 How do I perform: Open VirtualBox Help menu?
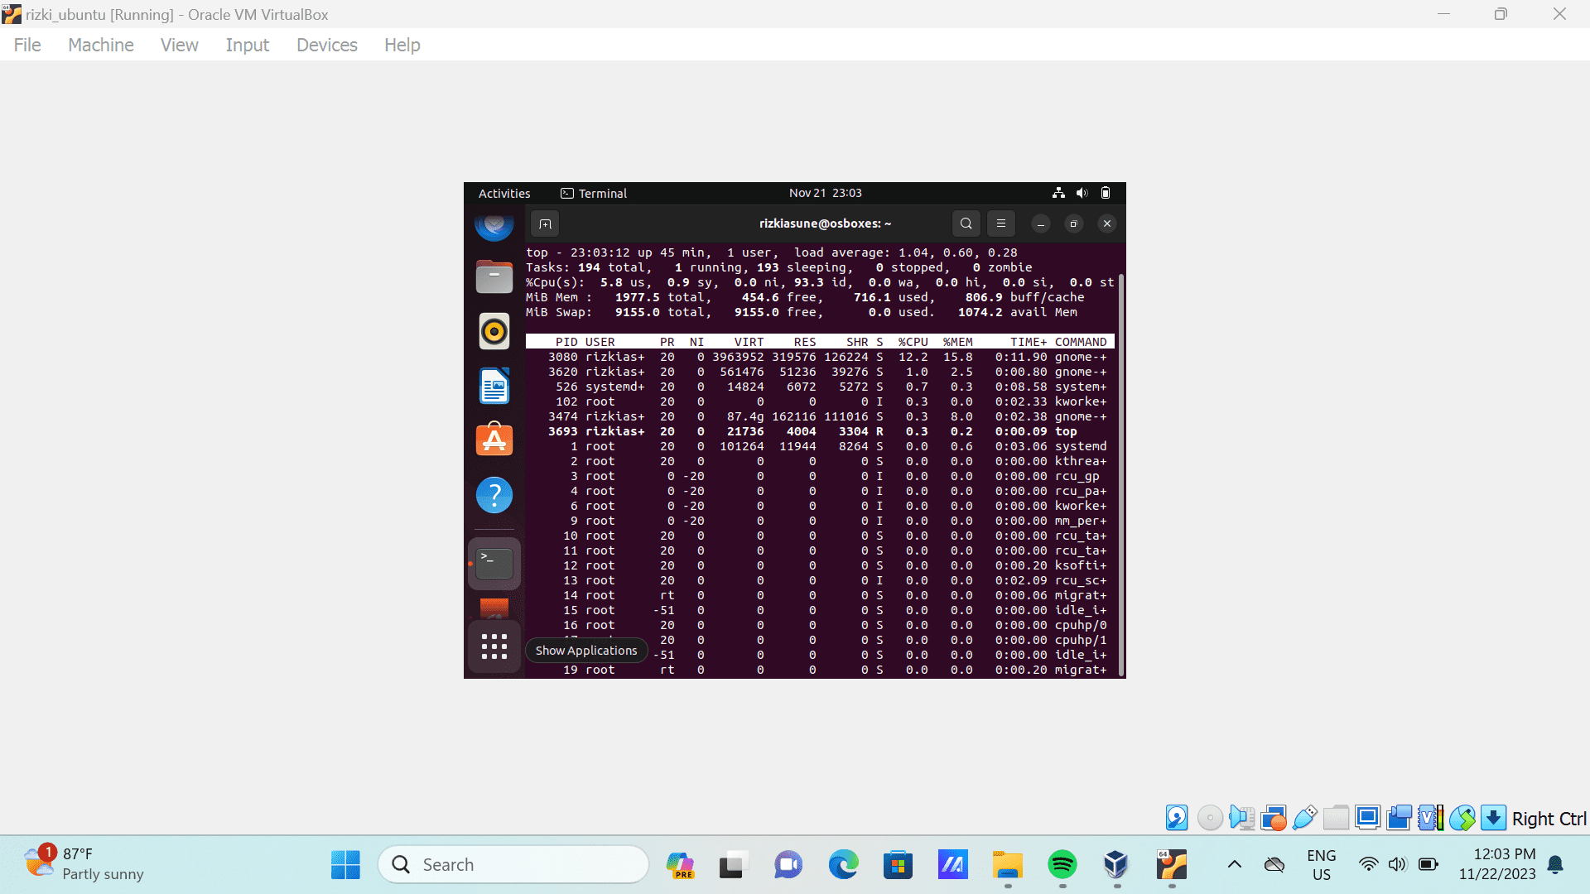coord(402,45)
